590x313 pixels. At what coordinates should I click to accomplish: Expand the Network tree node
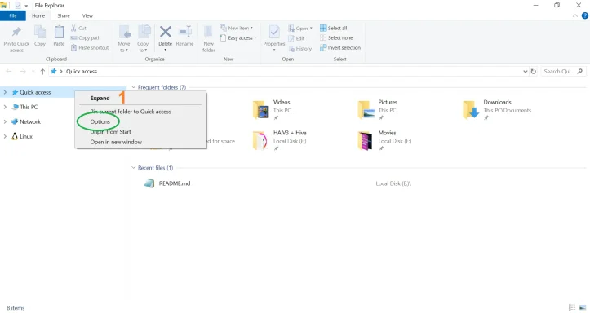(5, 121)
